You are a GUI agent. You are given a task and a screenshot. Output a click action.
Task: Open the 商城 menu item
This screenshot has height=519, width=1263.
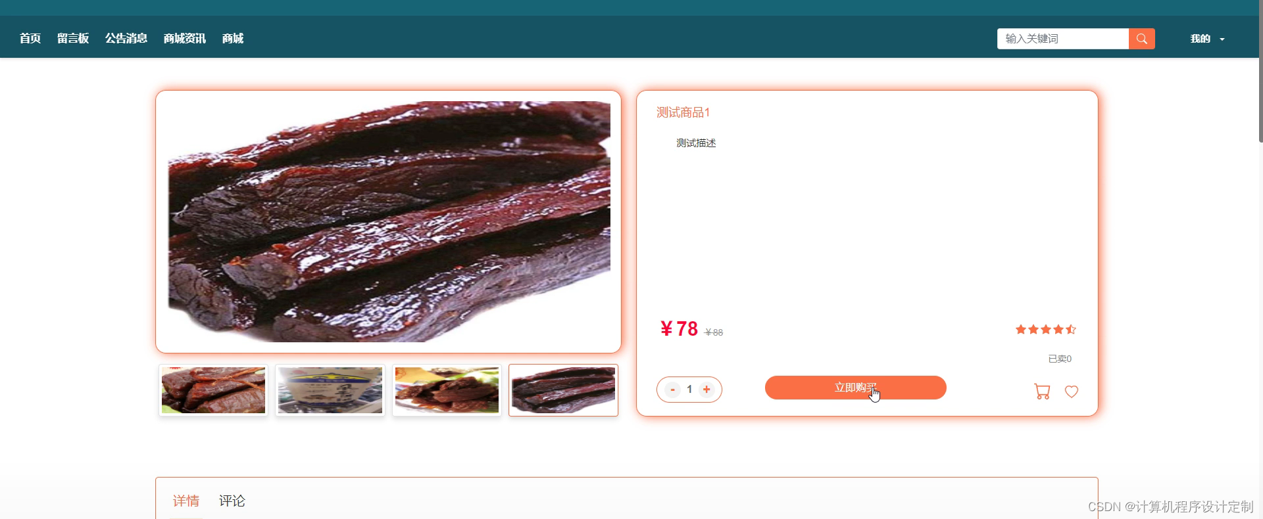tap(233, 38)
